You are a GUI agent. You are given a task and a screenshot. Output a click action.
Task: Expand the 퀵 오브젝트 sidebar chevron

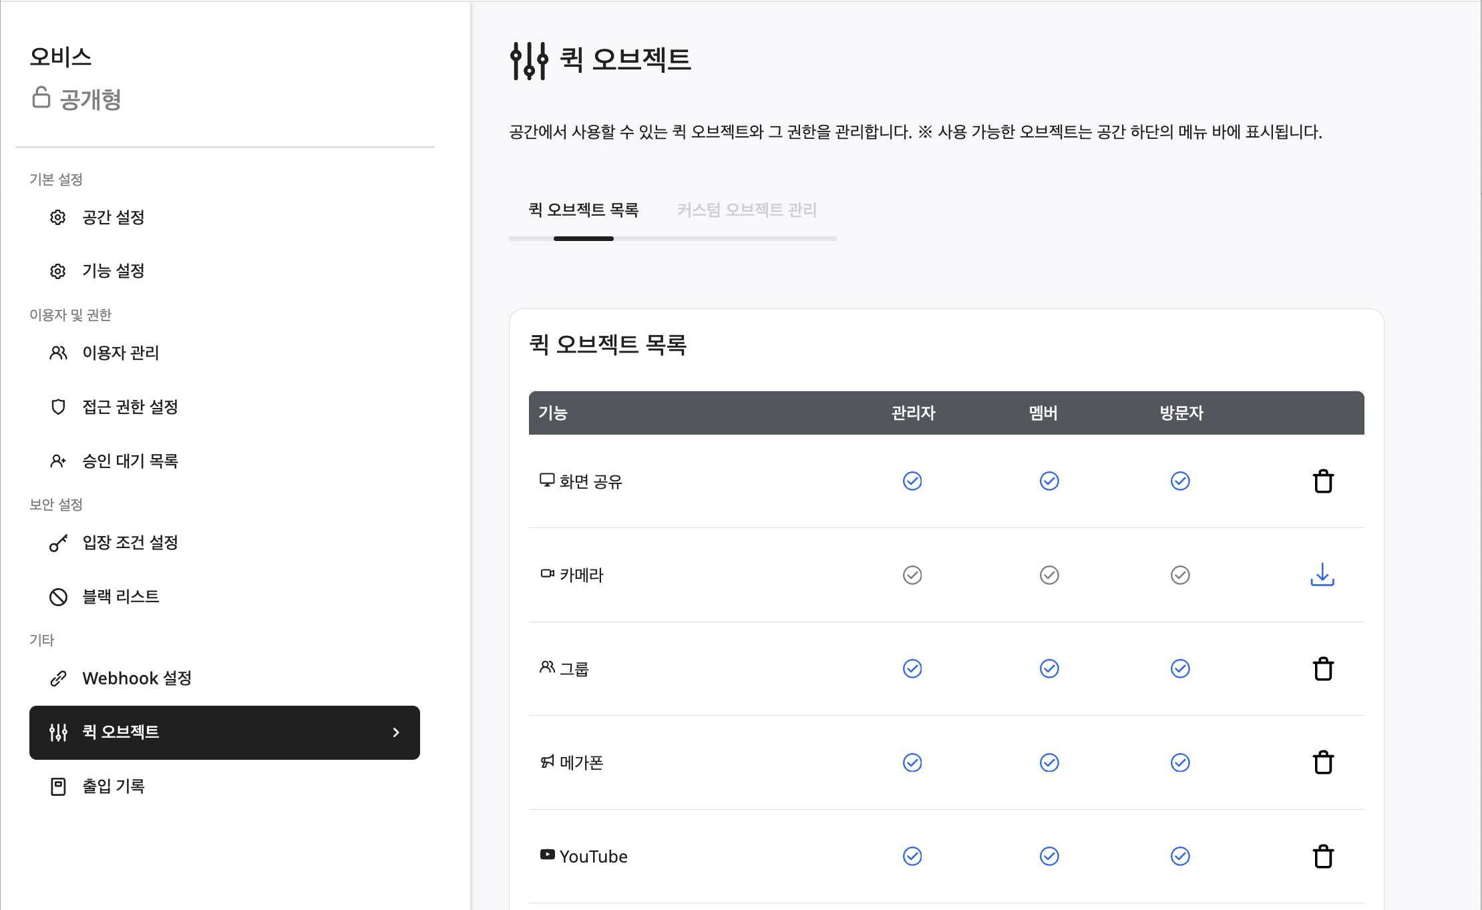[395, 732]
